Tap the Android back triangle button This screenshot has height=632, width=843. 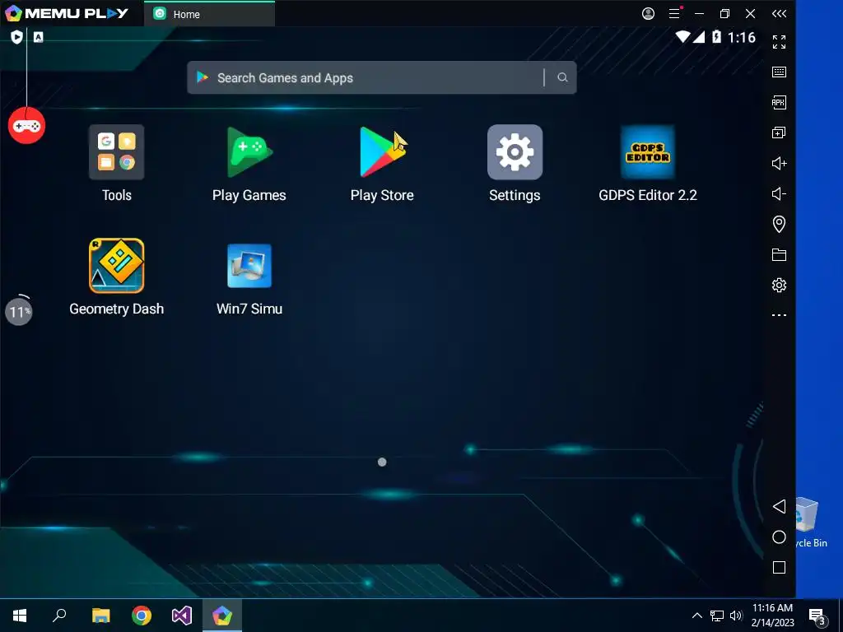779,506
